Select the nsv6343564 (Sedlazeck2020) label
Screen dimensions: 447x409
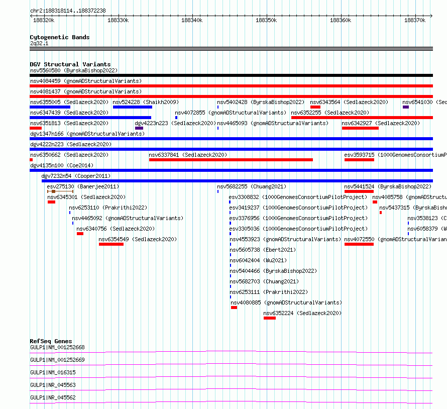(349, 102)
